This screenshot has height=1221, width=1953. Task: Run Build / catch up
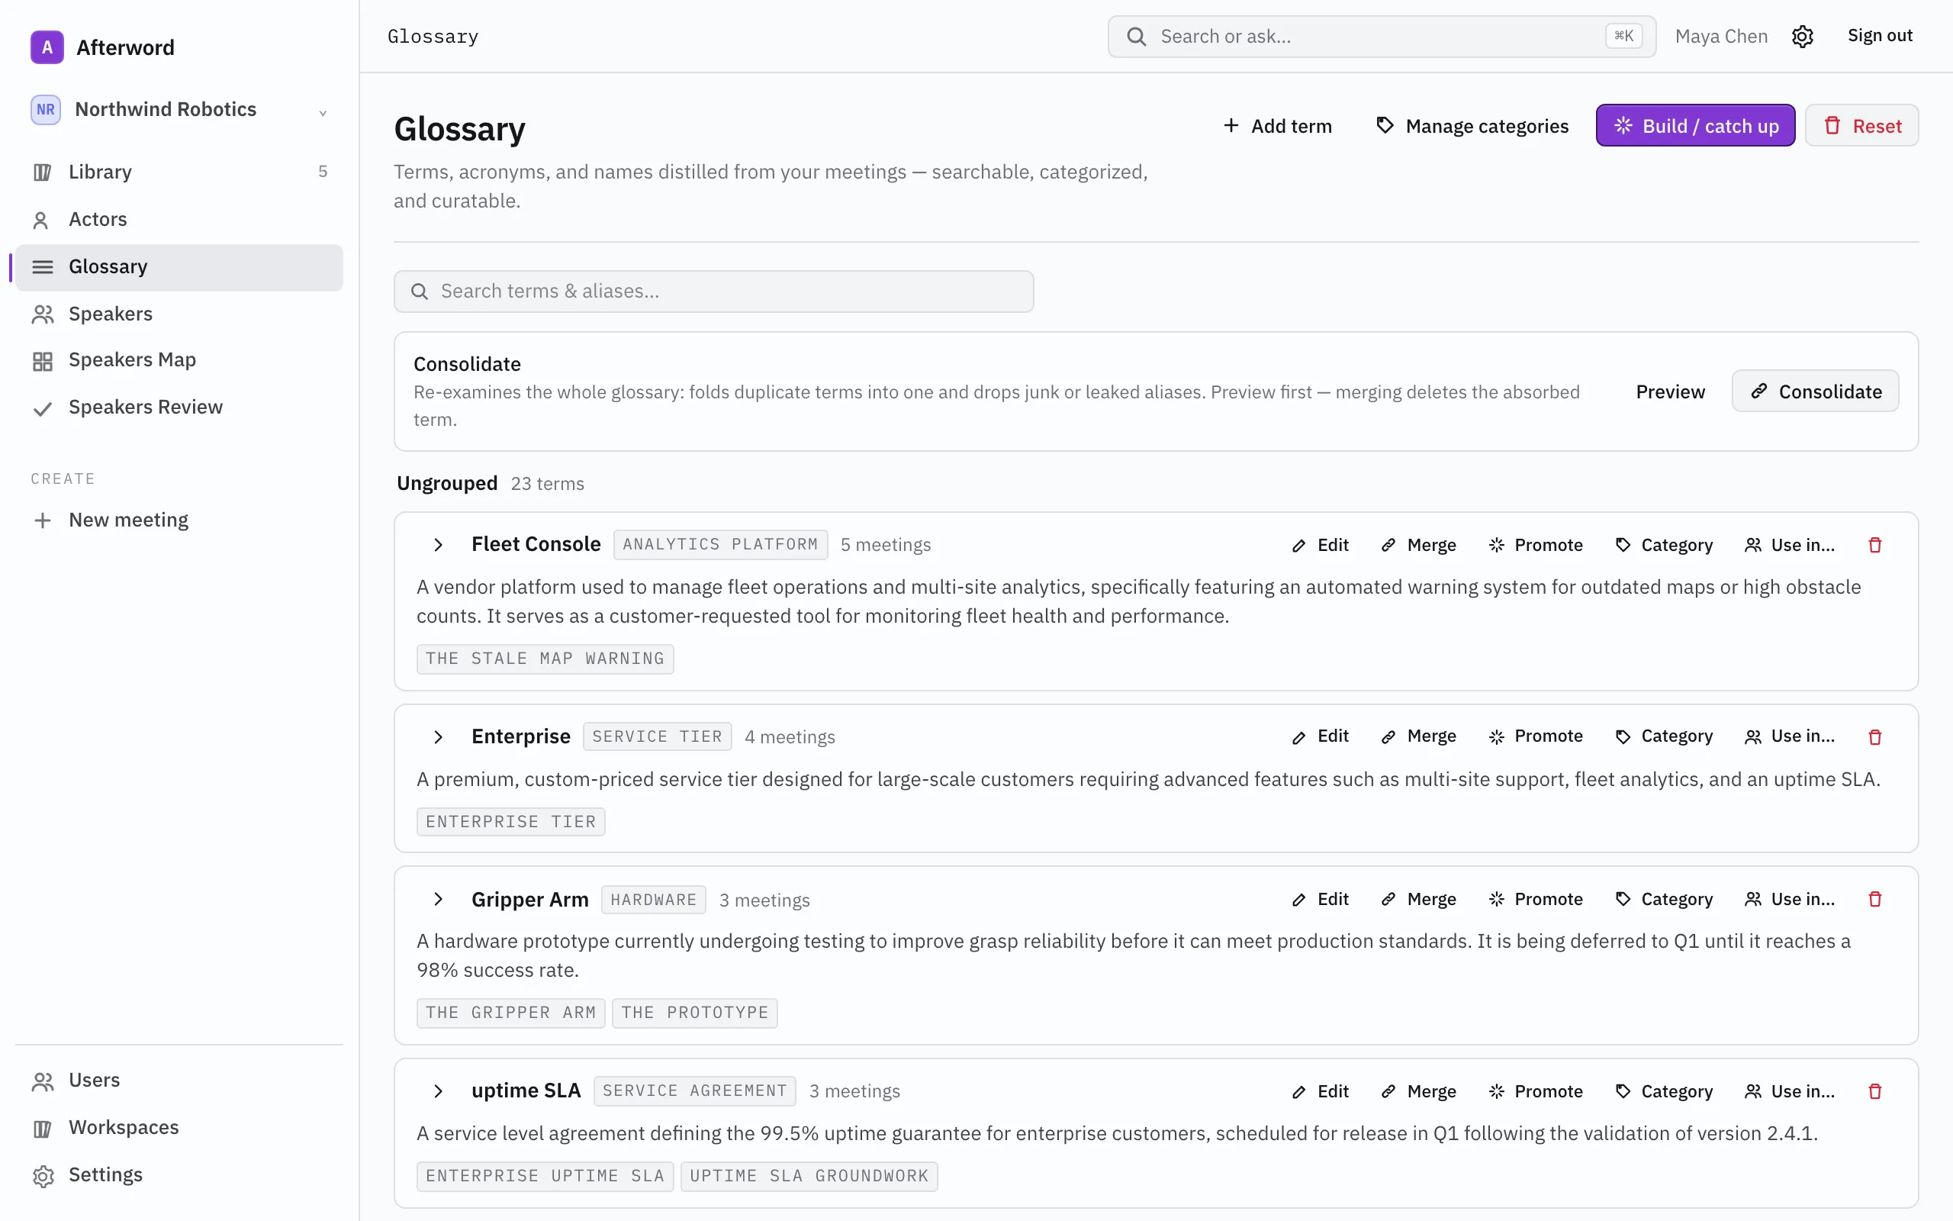1696,126
